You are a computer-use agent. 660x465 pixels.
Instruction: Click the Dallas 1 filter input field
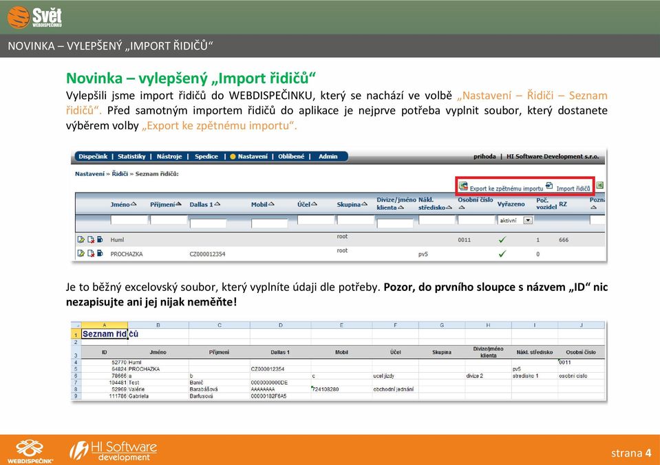pos(209,223)
